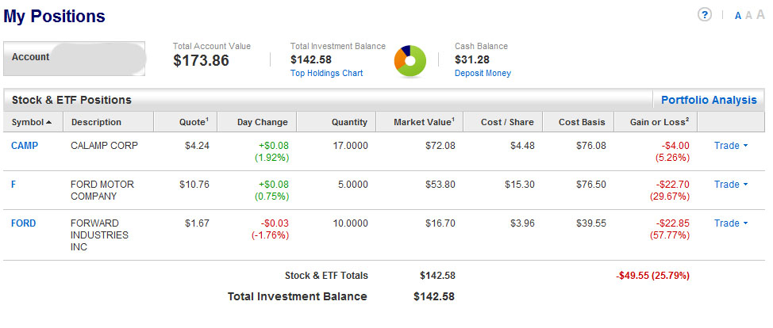Click the help question mark icon

click(705, 15)
